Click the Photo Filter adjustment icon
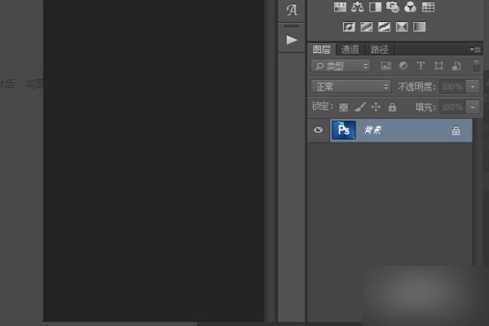489x326 pixels. coord(393,7)
